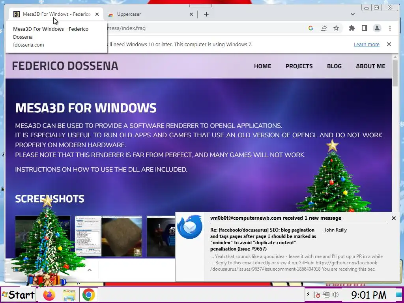This screenshot has height=303, width=404.
Task: Open the ABOUT ME page
Action: (370, 66)
